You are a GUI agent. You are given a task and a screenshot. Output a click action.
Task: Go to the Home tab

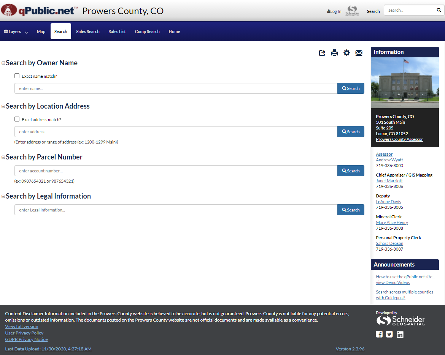tap(174, 32)
